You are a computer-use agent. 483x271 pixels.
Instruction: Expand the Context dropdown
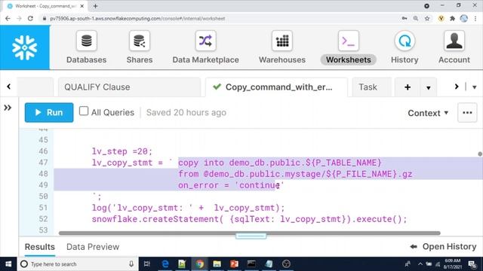click(428, 113)
